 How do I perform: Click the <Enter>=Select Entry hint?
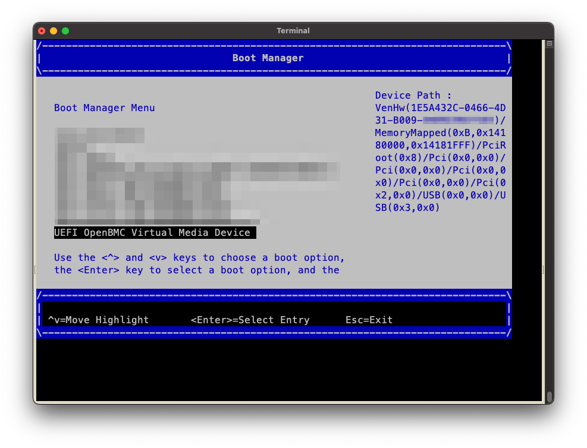click(x=250, y=320)
